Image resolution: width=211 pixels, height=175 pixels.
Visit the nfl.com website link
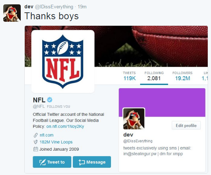47,135
